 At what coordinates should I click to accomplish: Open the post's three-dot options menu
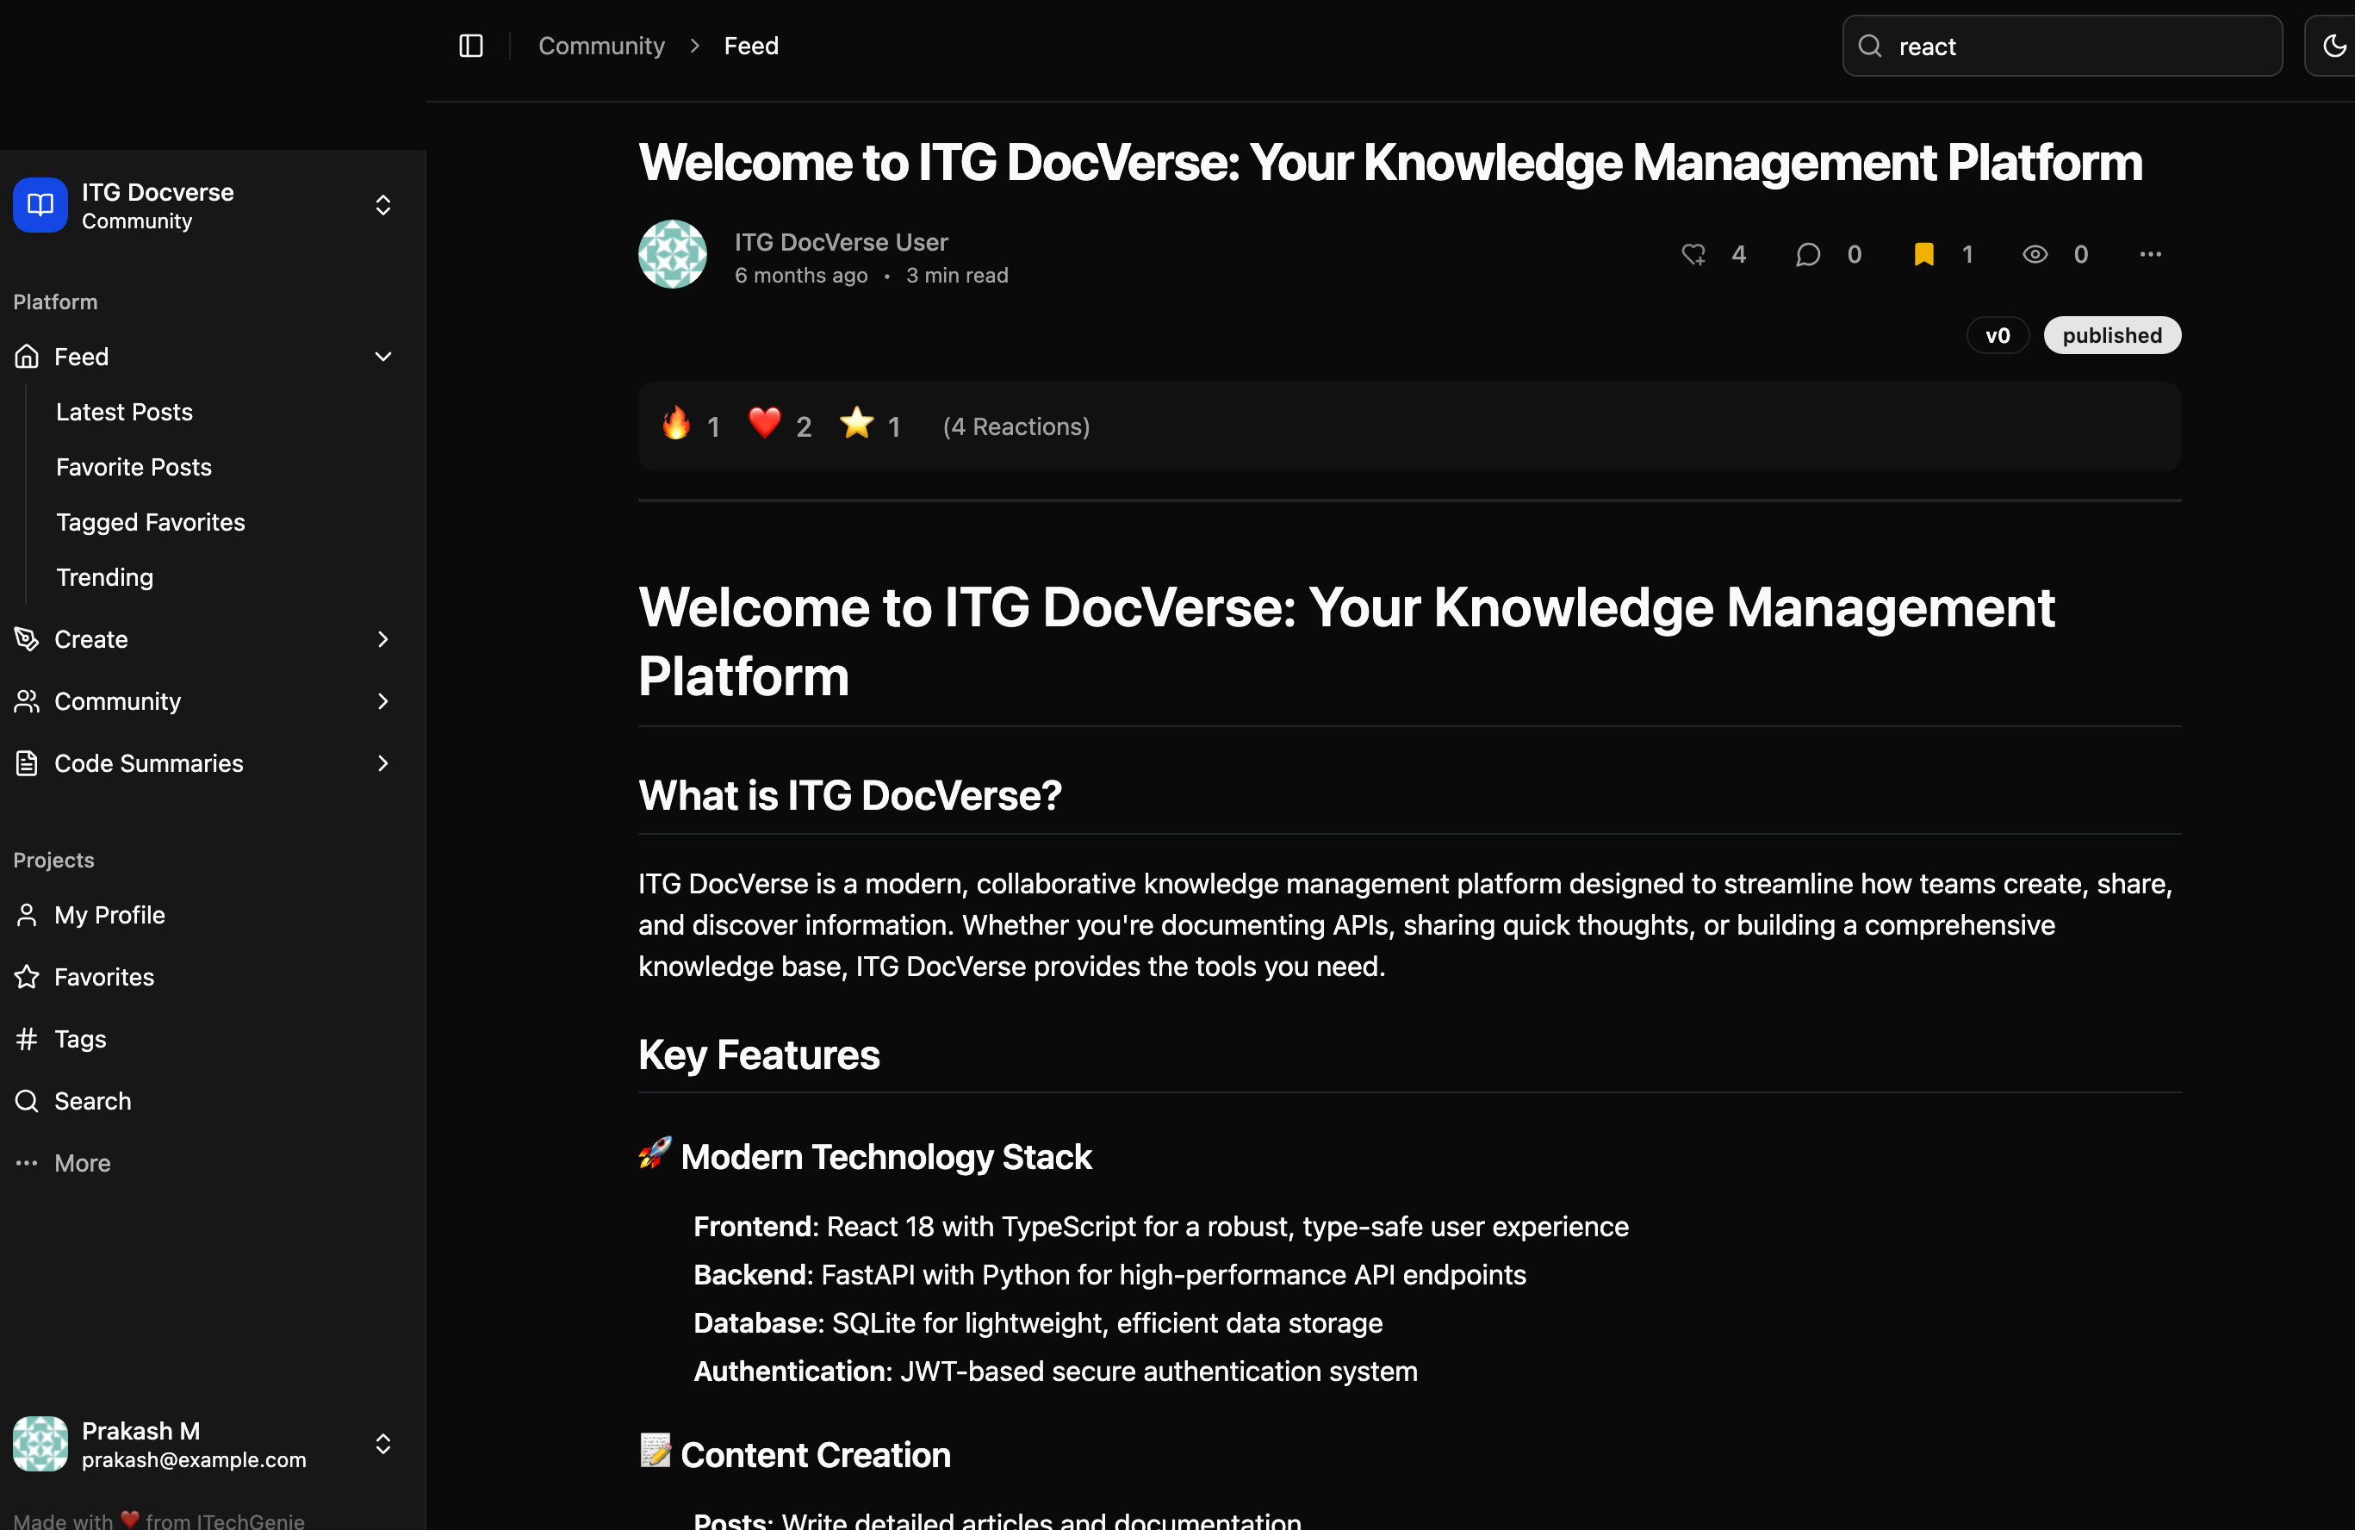[2149, 254]
